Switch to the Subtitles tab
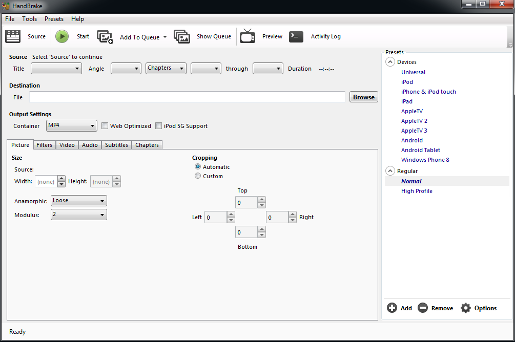 tap(117, 145)
